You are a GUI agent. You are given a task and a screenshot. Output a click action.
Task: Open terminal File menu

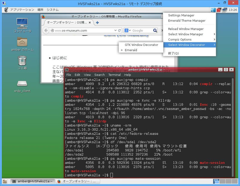pyautogui.click(x=69, y=75)
